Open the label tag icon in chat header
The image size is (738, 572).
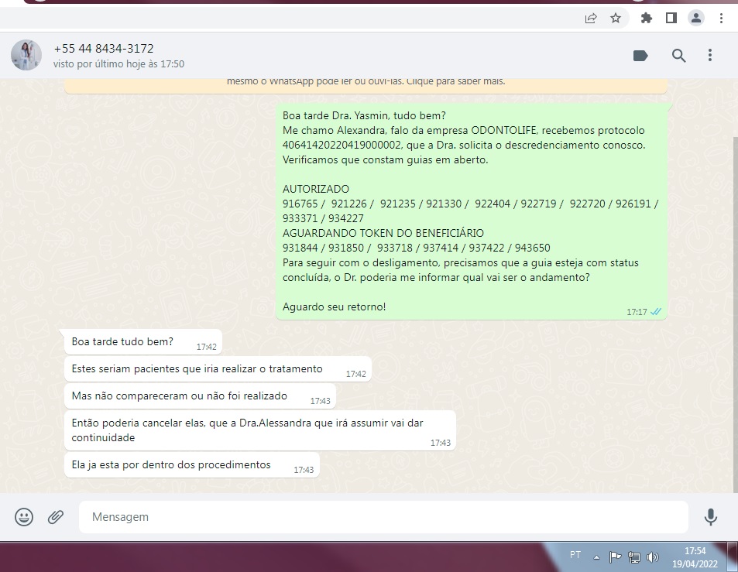coord(640,55)
